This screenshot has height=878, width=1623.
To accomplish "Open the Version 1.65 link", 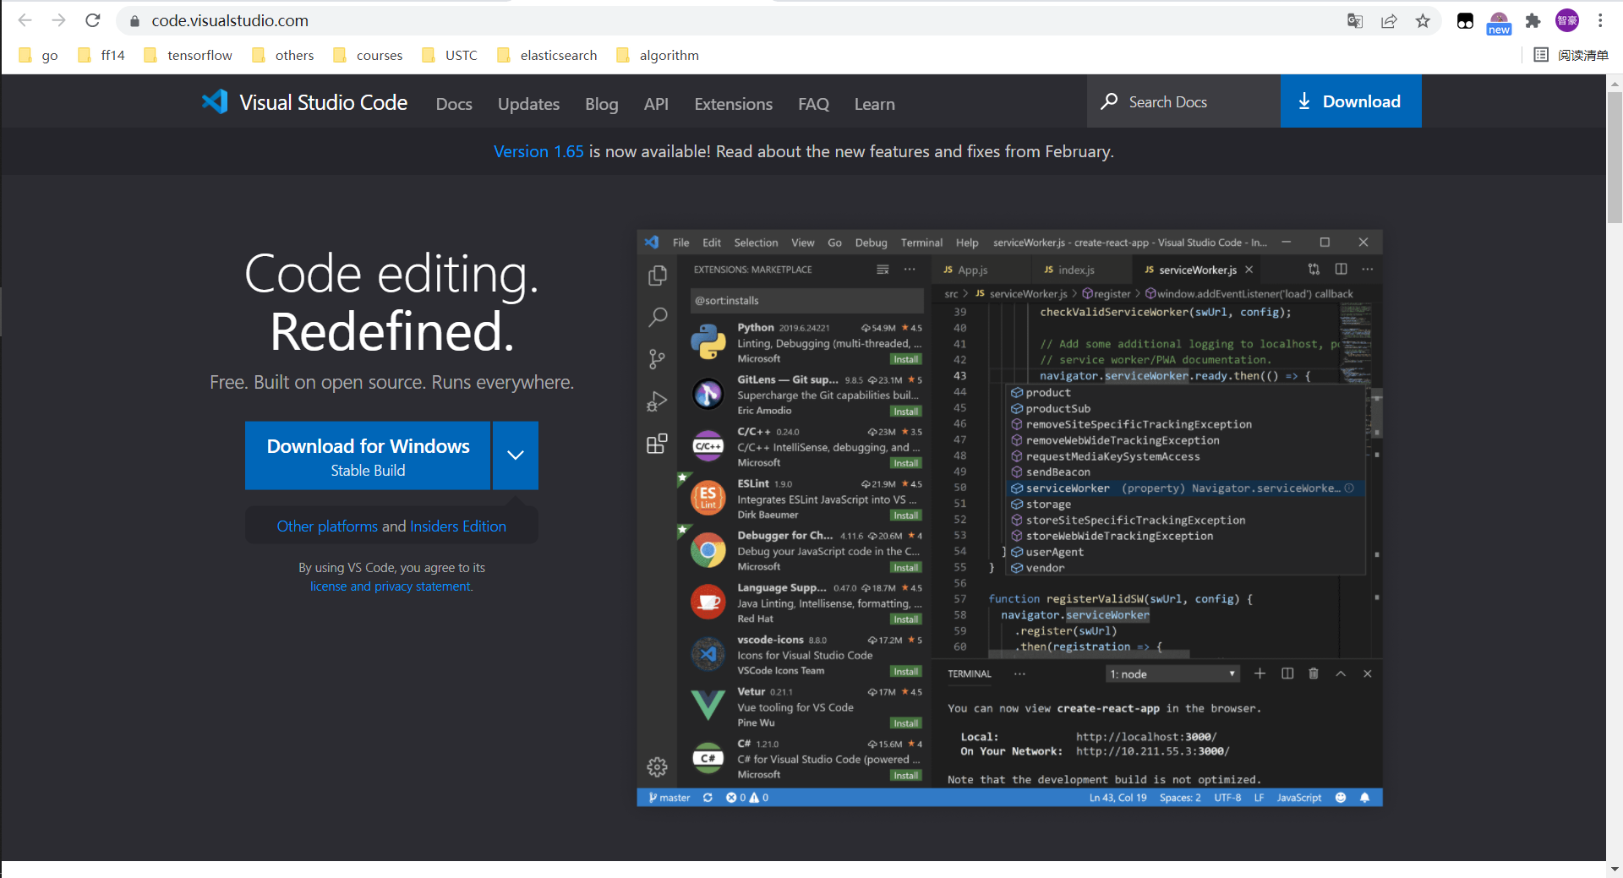I will (x=538, y=151).
